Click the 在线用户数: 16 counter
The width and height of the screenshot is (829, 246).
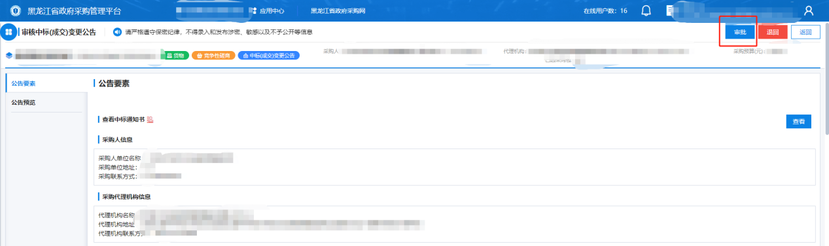click(605, 11)
